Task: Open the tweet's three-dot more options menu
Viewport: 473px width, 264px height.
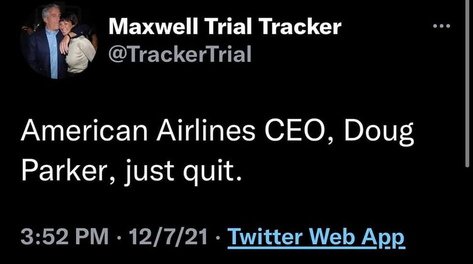Action: pyautogui.click(x=441, y=26)
